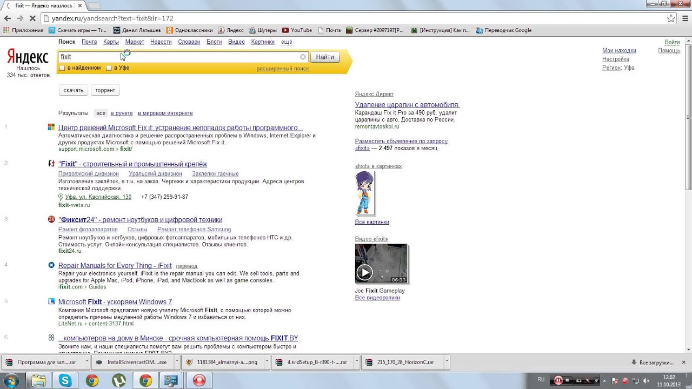Open 'Все видеоролики' link
Viewport: 692px width, 389px height.
tap(377, 298)
